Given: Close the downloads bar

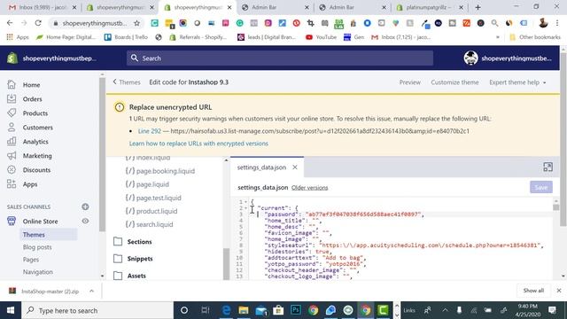Looking at the screenshot, I should pos(559,291).
